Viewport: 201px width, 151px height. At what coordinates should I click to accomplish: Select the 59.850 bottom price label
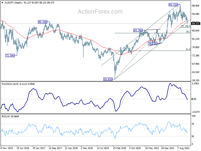click(108, 79)
